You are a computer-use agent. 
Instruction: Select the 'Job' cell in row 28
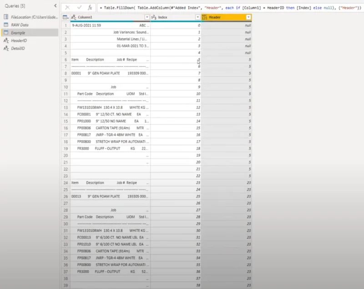110,210
